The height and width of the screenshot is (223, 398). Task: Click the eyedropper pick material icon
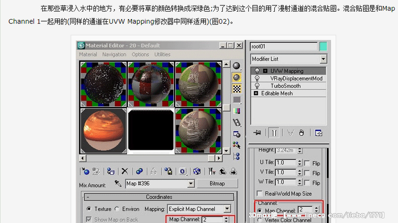click(118, 184)
